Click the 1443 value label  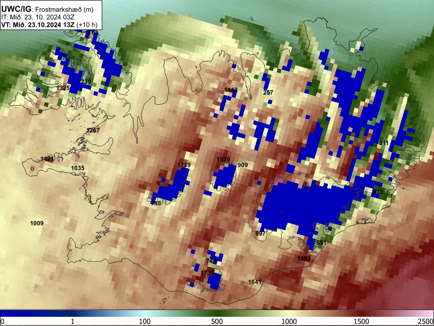pos(231,90)
